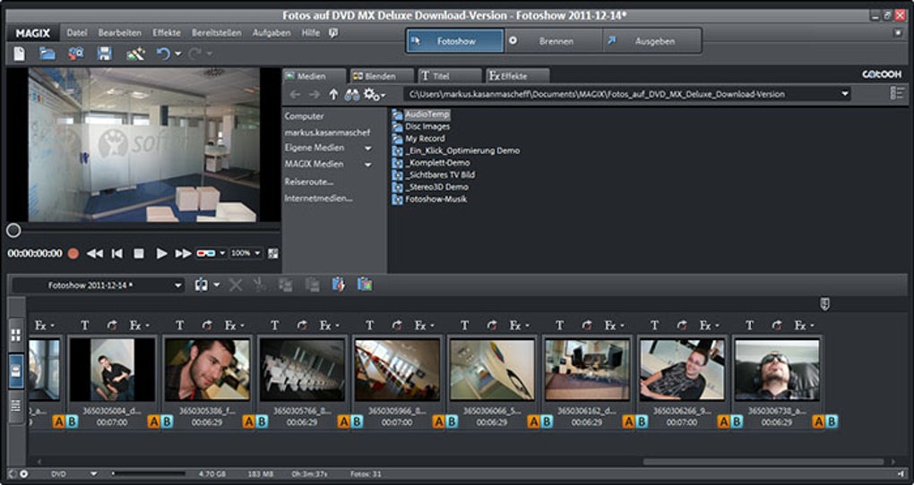
Task: Click the Ausgeben button
Action: 653,41
